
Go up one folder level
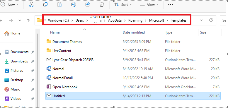[28, 20]
